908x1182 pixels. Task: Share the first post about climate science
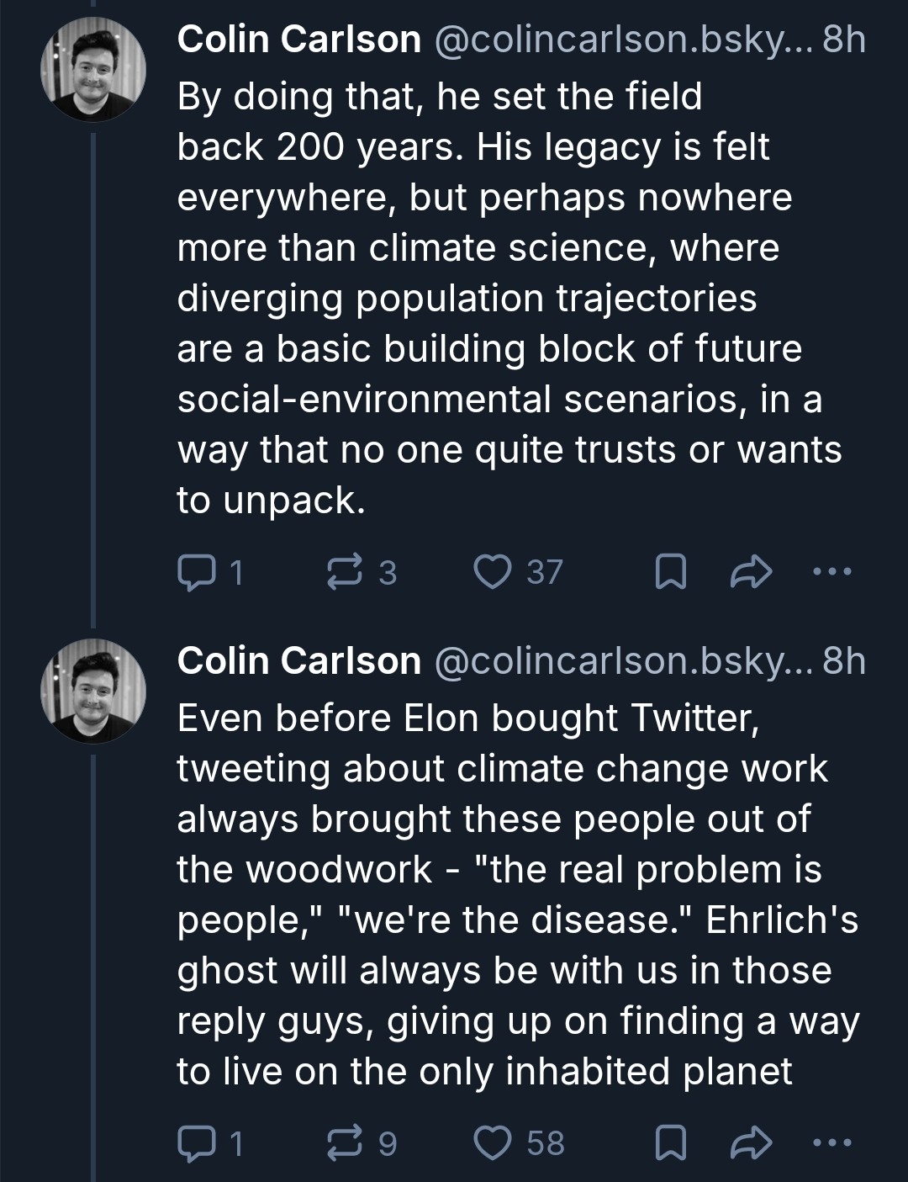coord(749,573)
